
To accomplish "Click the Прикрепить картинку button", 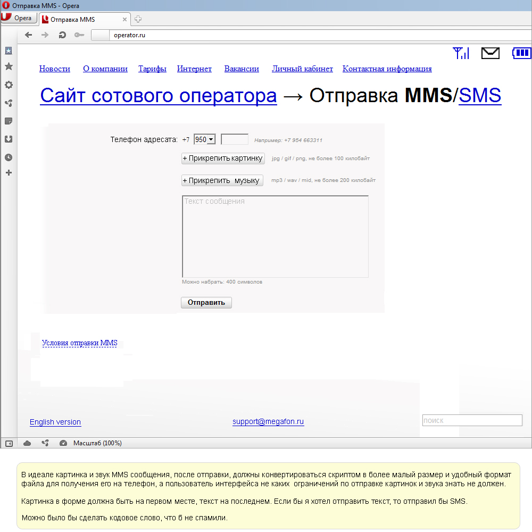I will pos(222,158).
